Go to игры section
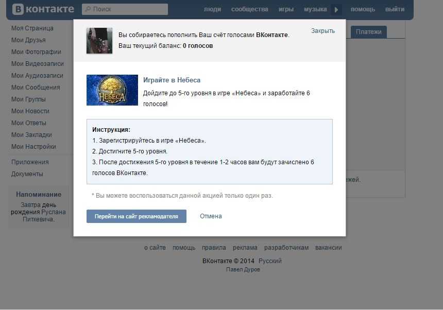Screen dimensions: 443x310 286,9
